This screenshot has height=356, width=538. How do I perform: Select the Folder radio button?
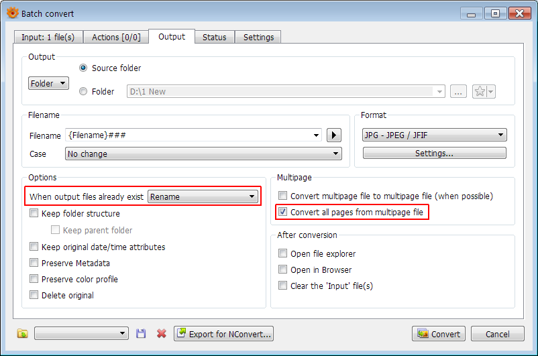83,92
